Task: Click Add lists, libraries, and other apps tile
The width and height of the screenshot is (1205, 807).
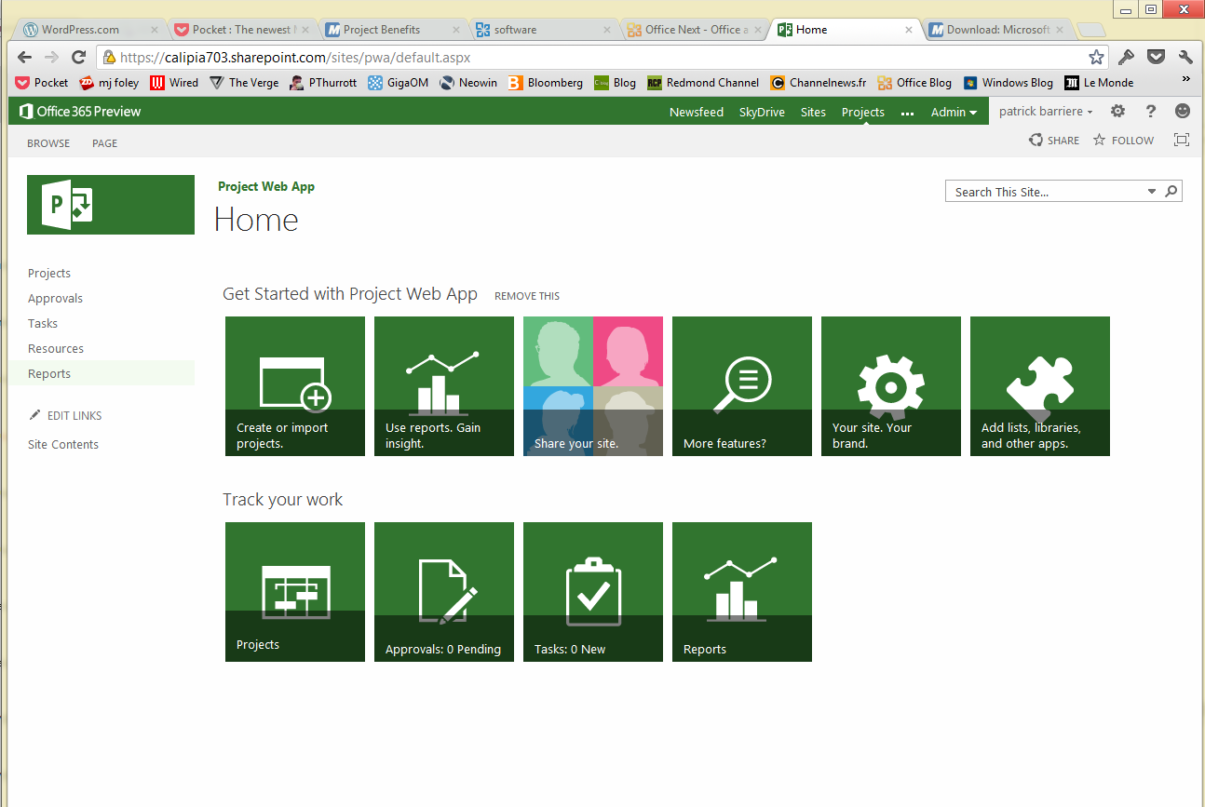Action: pyautogui.click(x=1040, y=386)
